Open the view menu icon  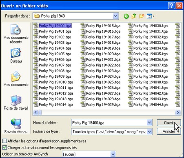point(151,16)
